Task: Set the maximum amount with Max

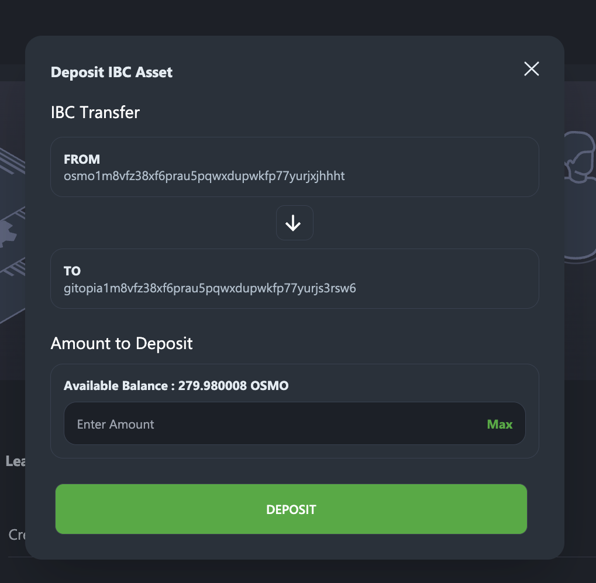Action: [499, 424]
